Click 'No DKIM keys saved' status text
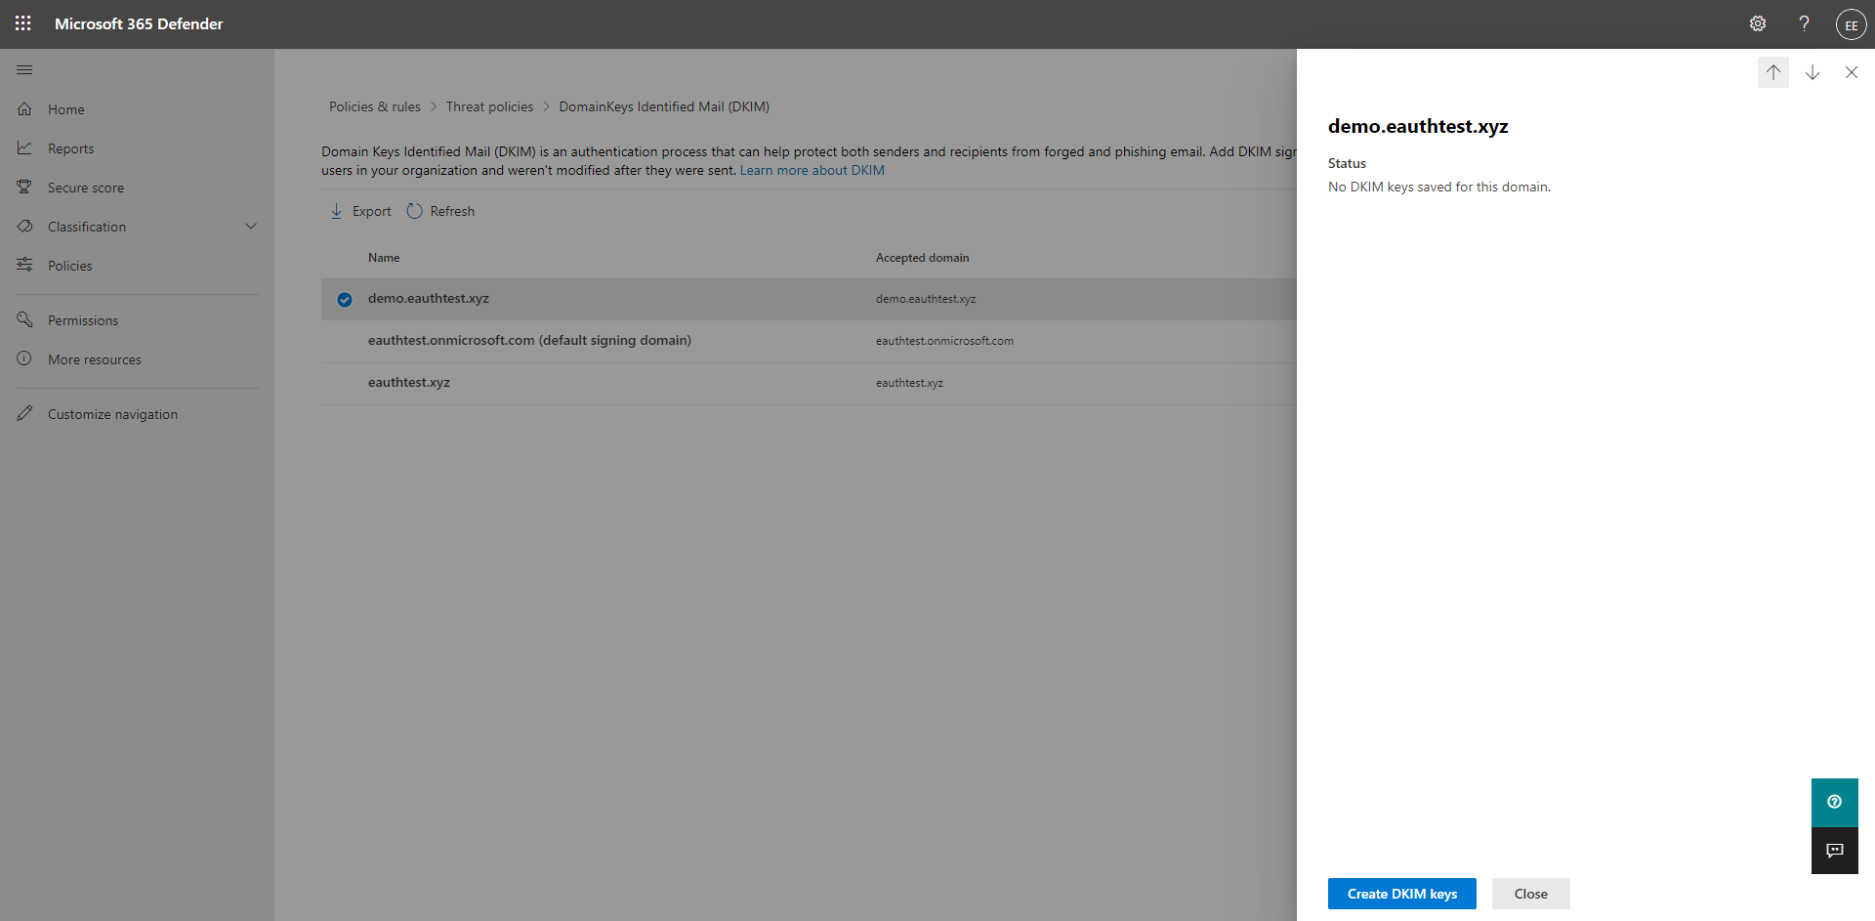1875x921 pixels. [1439, 187]
